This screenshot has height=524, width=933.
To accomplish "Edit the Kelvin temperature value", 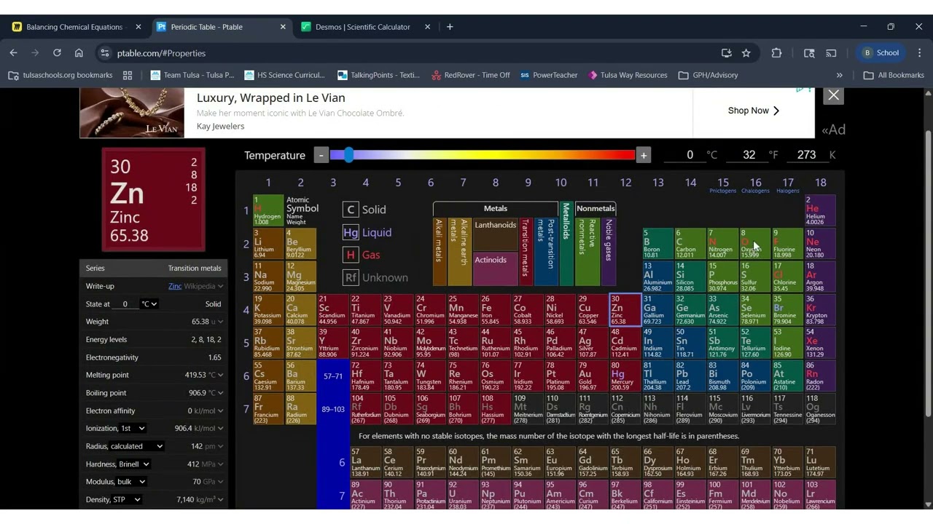I will coord(806,155).
